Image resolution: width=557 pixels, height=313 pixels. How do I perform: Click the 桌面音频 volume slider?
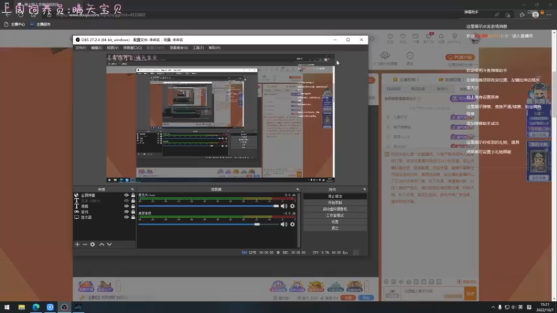(x=208, y=224)
